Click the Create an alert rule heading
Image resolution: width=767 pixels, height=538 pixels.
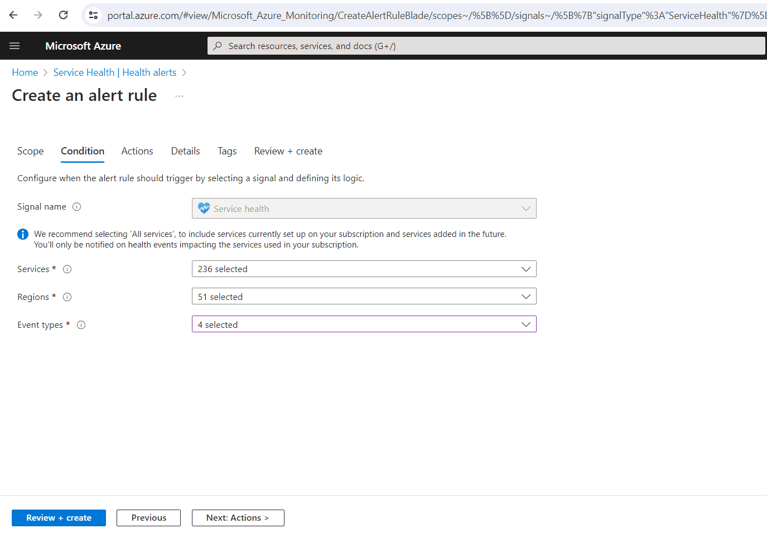point(84,95)
